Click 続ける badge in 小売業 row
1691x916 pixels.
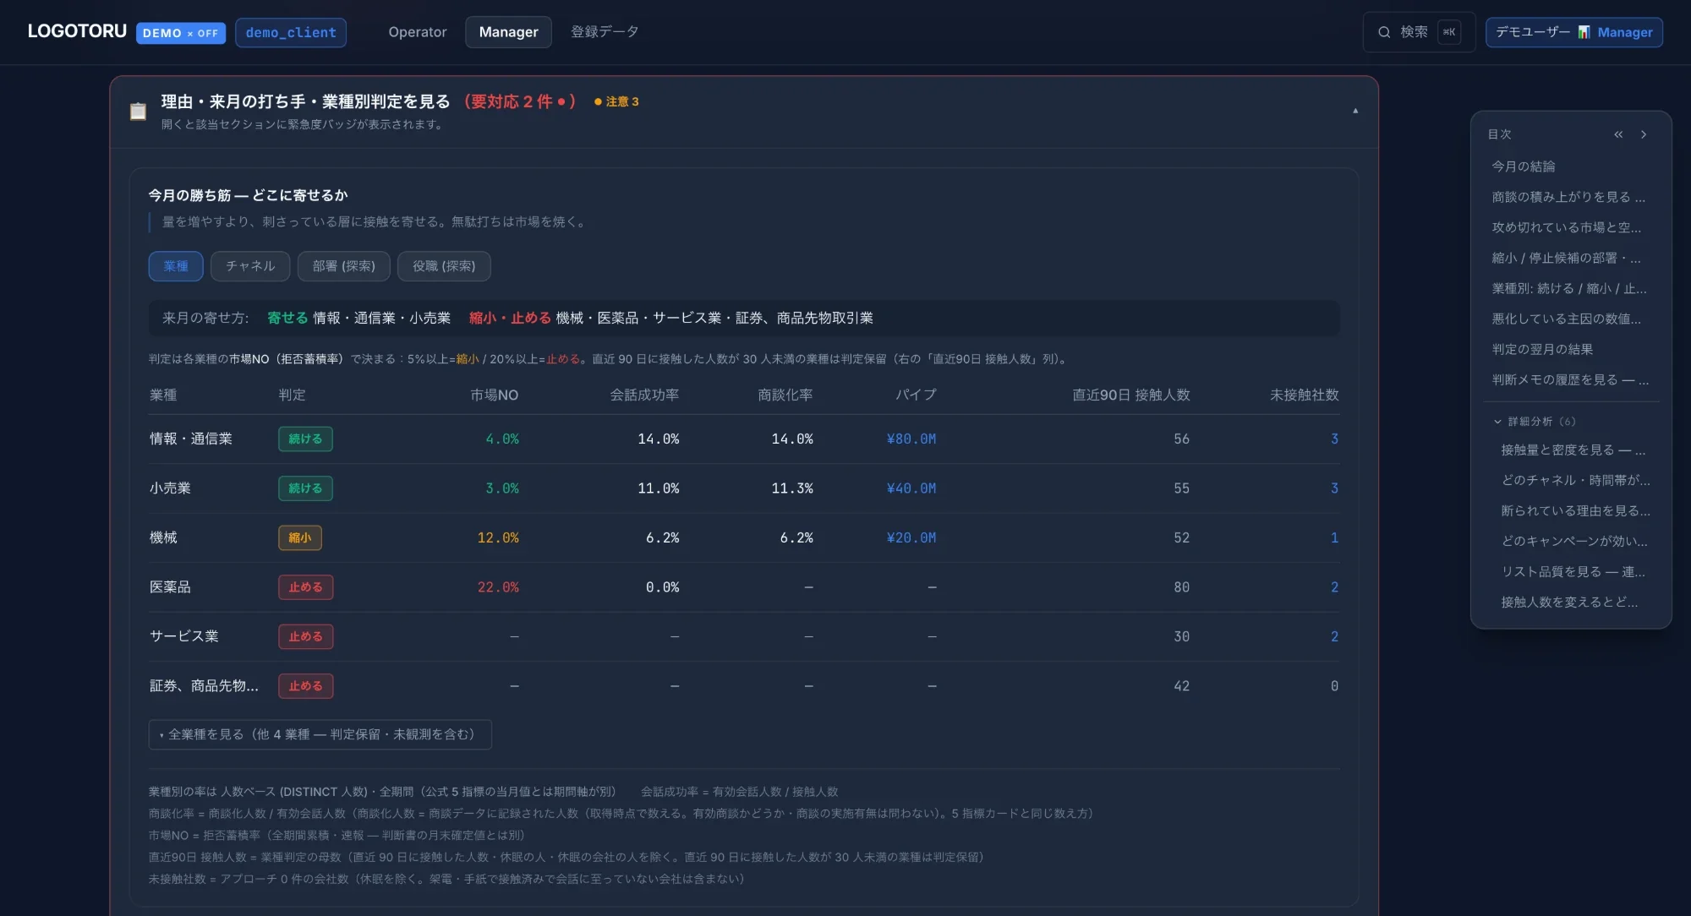(x=305, y=488)
